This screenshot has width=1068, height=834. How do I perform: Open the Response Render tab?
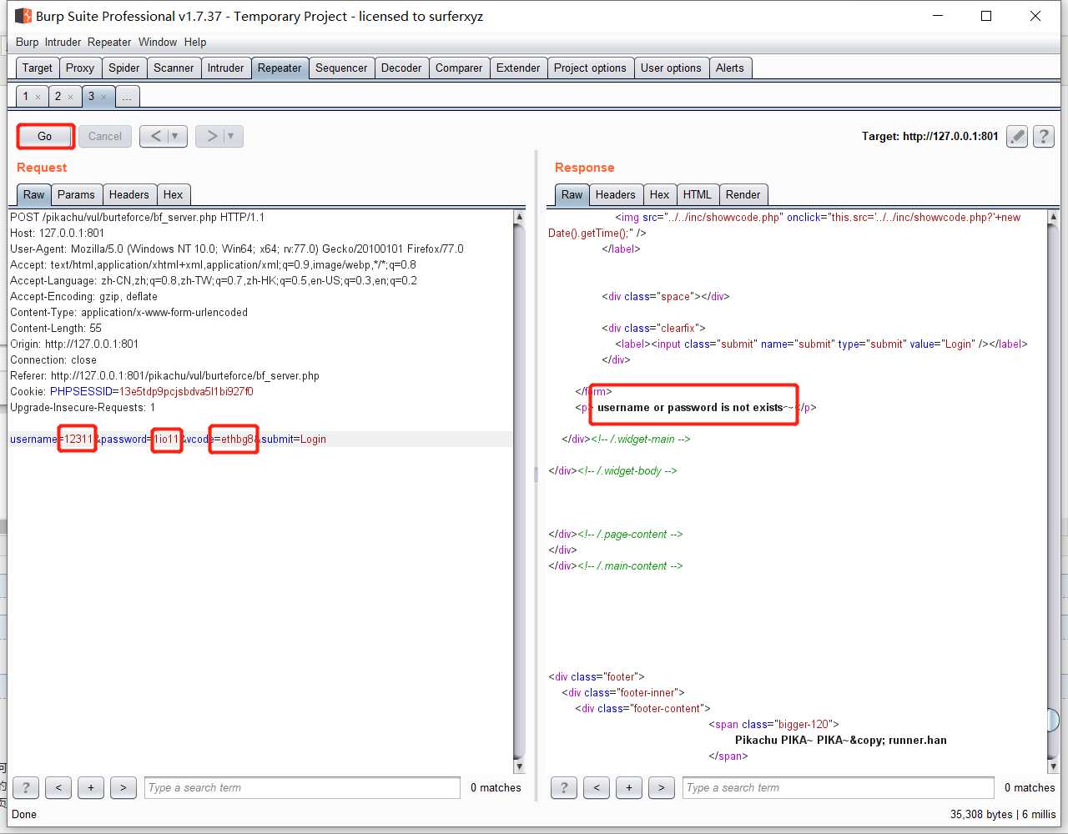[743, 194]
